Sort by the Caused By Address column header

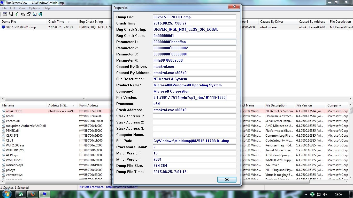coord(313,22)
